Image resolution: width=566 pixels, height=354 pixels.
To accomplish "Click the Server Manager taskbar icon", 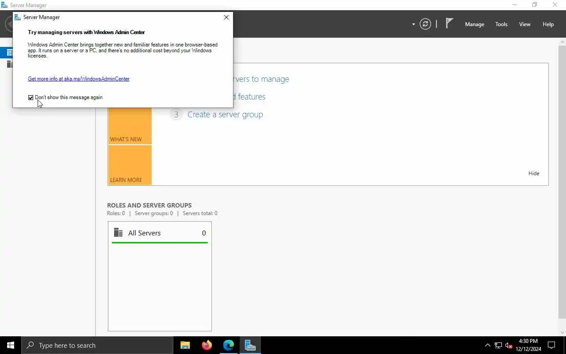I will point(250,345).
